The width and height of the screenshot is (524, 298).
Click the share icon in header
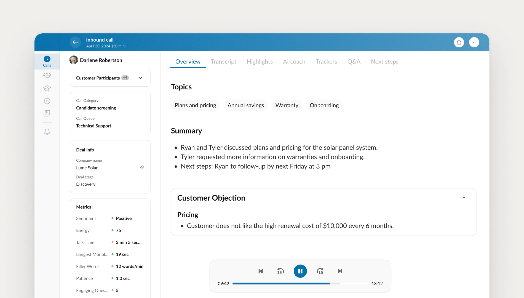[459, 42]
